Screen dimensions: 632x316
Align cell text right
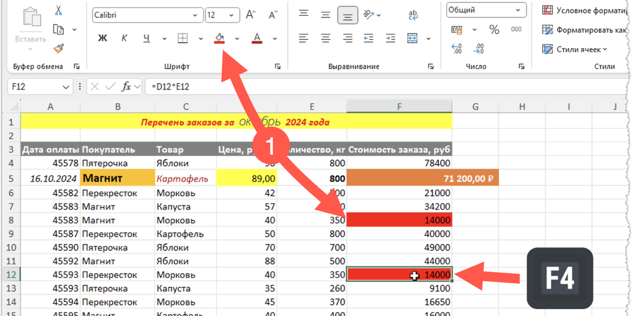(348, 38)
